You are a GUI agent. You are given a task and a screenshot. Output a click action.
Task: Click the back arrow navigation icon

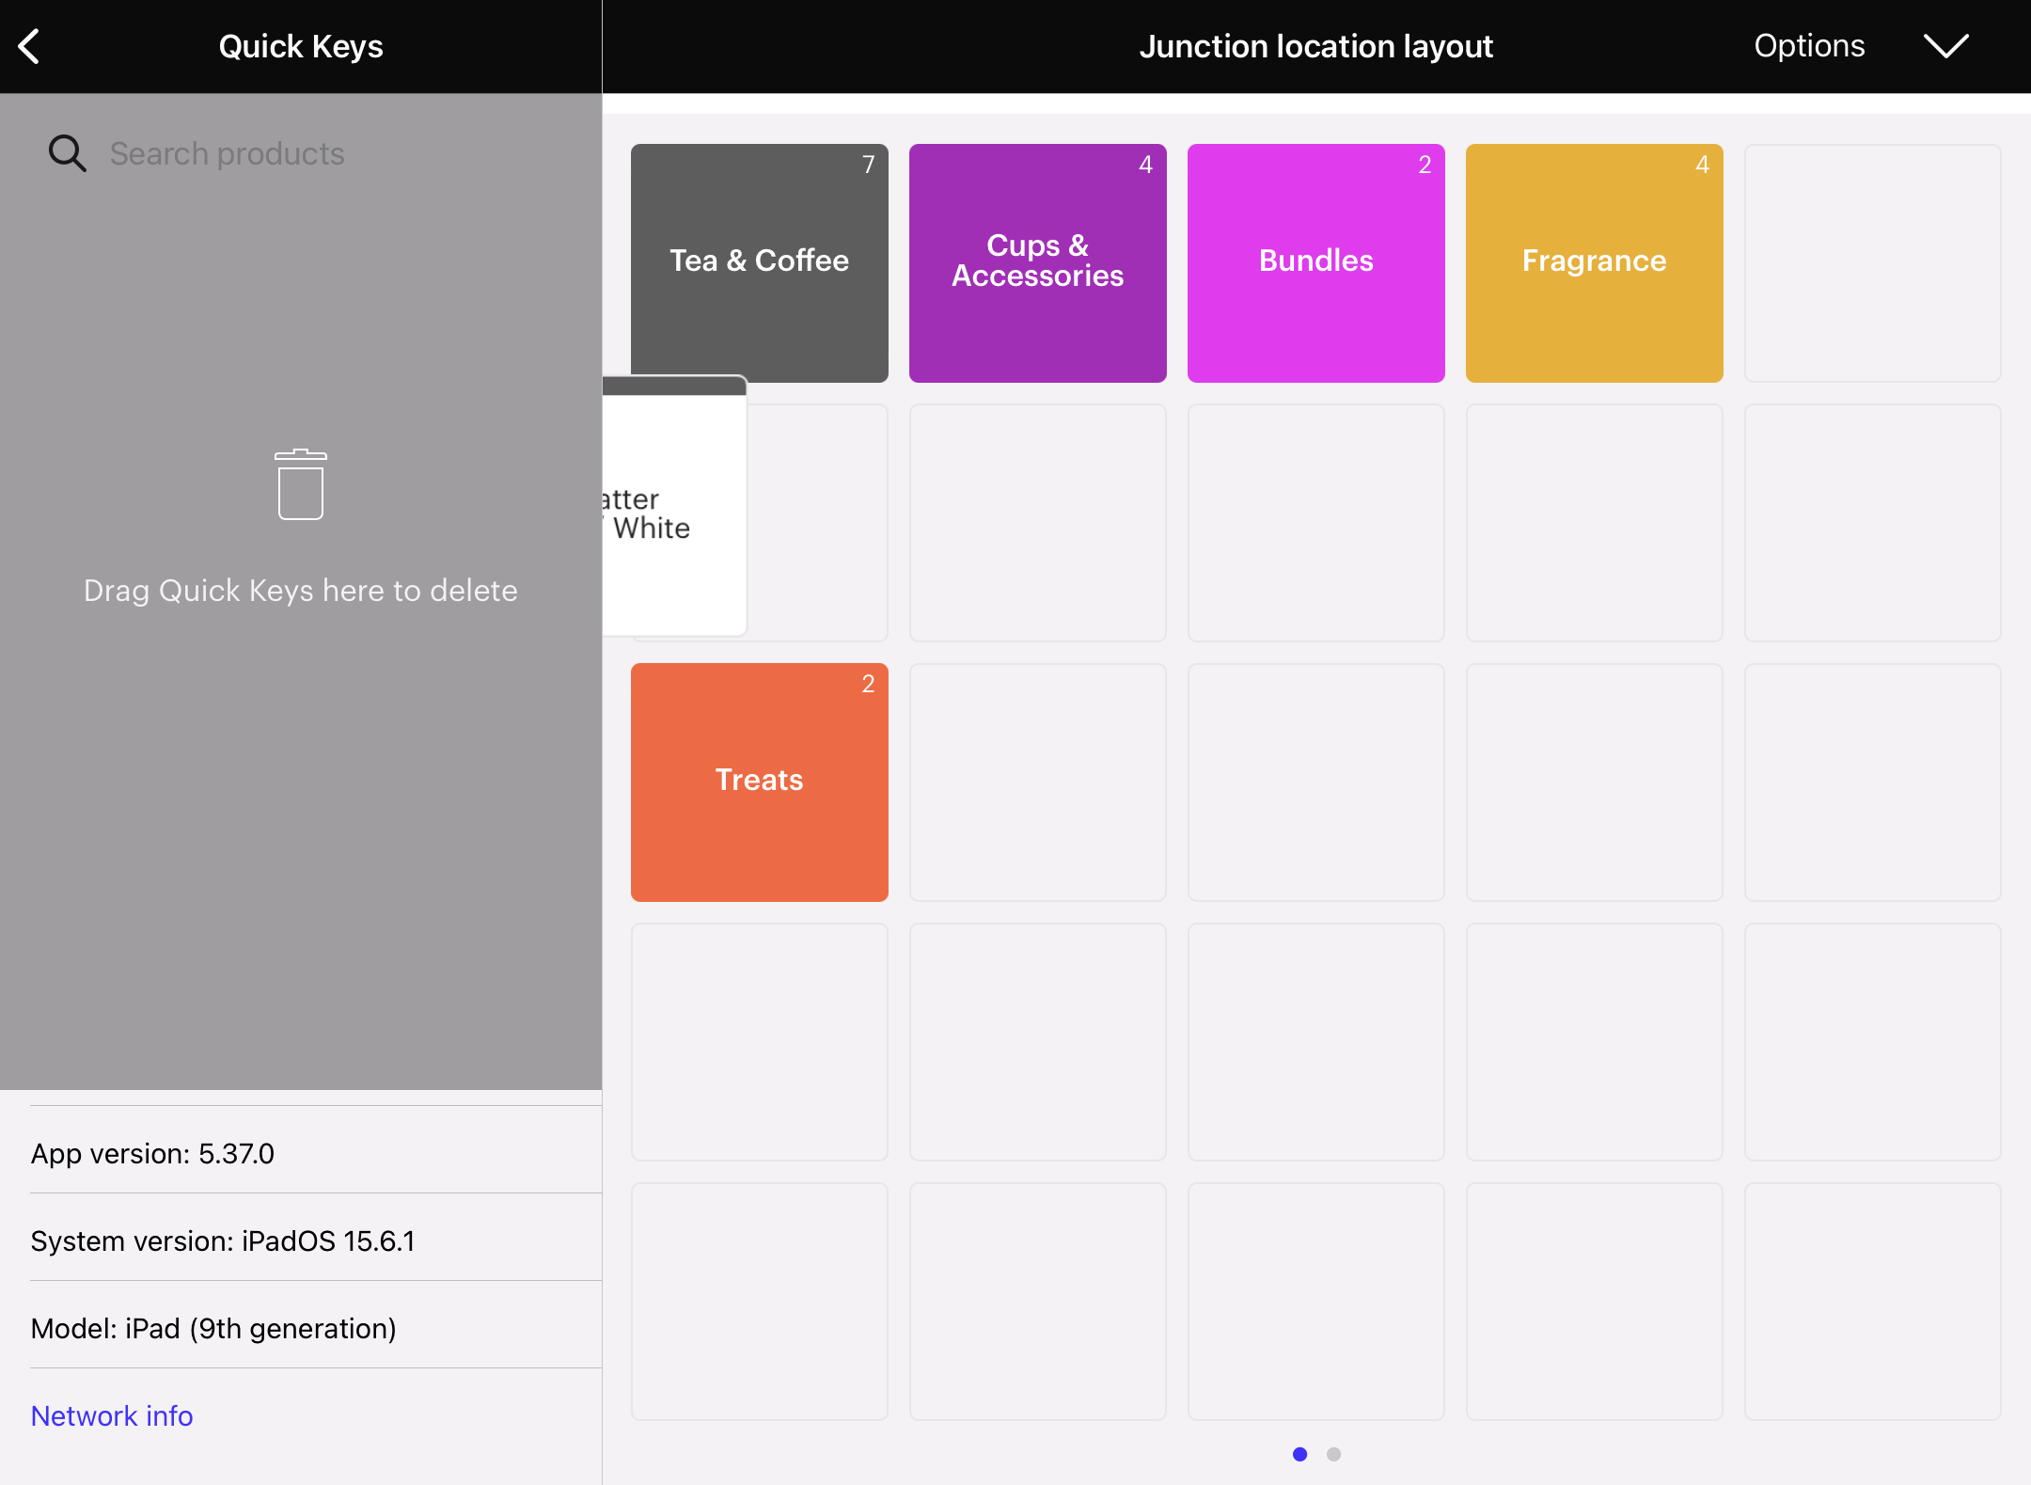pos(32,44)
